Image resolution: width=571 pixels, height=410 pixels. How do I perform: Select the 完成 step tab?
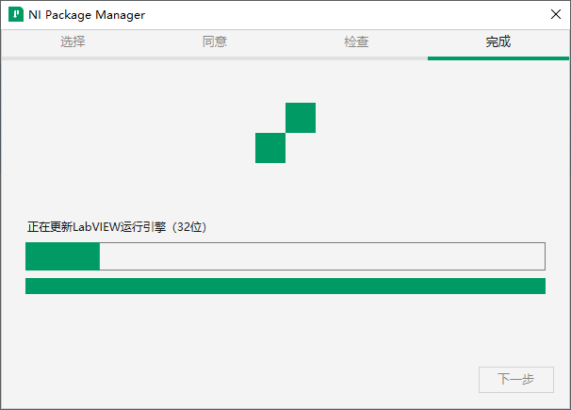(498, 41)
